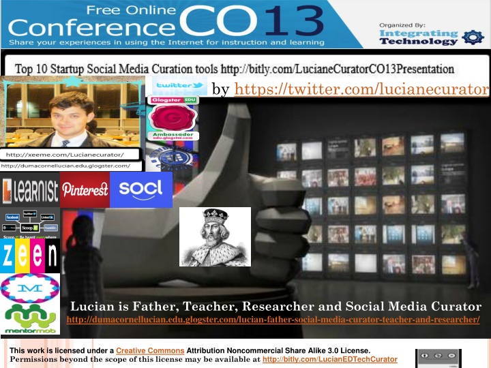The image size is (491, 368).
Task: Open the xeeme.com/Lucianecurator link
Action: [65, 155]
